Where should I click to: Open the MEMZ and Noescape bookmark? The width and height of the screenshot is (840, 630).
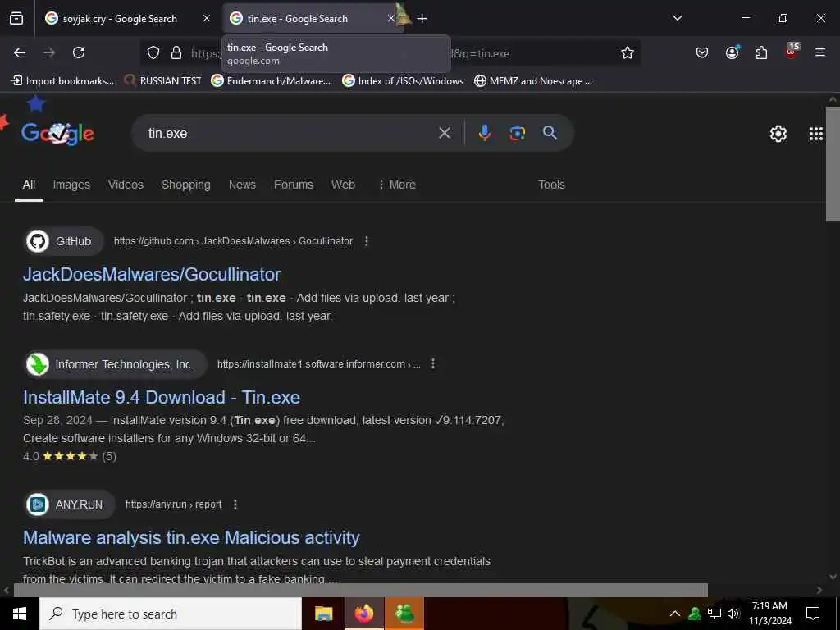point(533,81)
